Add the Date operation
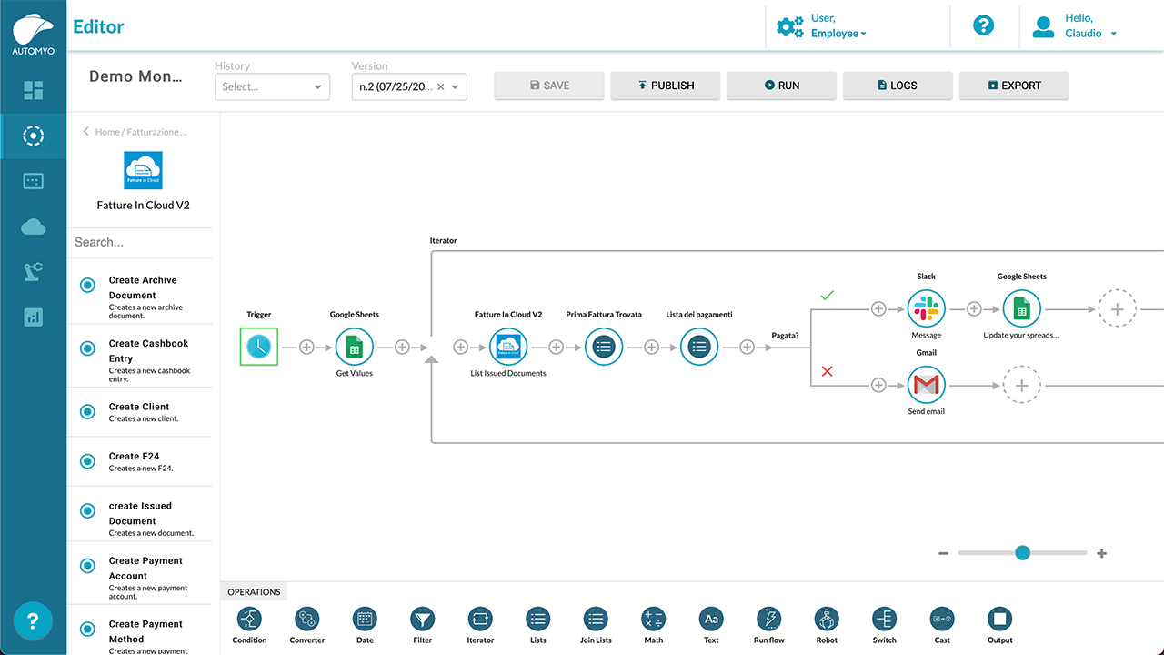Image resolution: width=1164 pixels, height=655 pixels. pyautogui.click(x=365, y=620)
